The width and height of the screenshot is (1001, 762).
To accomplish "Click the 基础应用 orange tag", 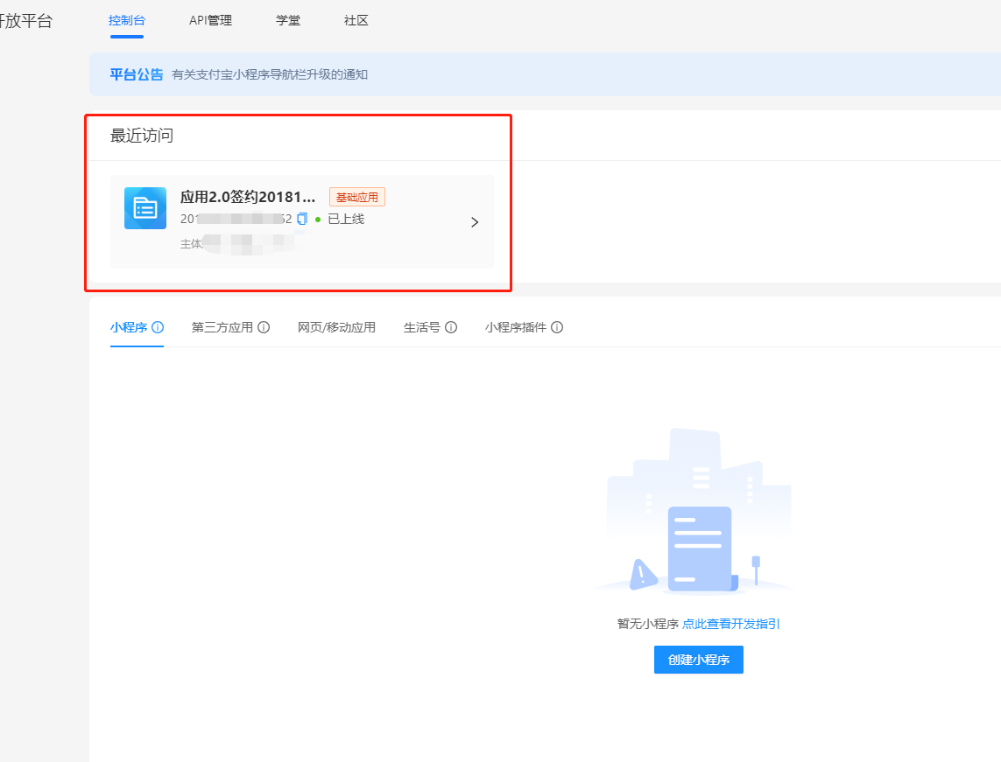I will click(x=357, y=196).
